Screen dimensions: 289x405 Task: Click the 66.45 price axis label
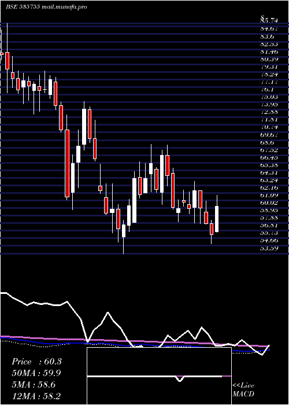[x=269, y=158]
